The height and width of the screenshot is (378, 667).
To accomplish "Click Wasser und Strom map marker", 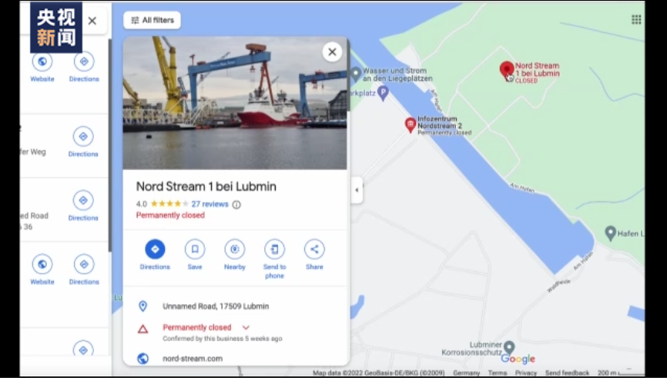I will pyautogui.click(x=356, y=75).
